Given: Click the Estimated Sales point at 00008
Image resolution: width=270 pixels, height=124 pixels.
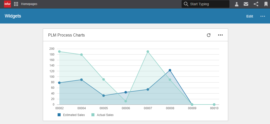Looking at the screenshot, I should click(x=170, y=70).
